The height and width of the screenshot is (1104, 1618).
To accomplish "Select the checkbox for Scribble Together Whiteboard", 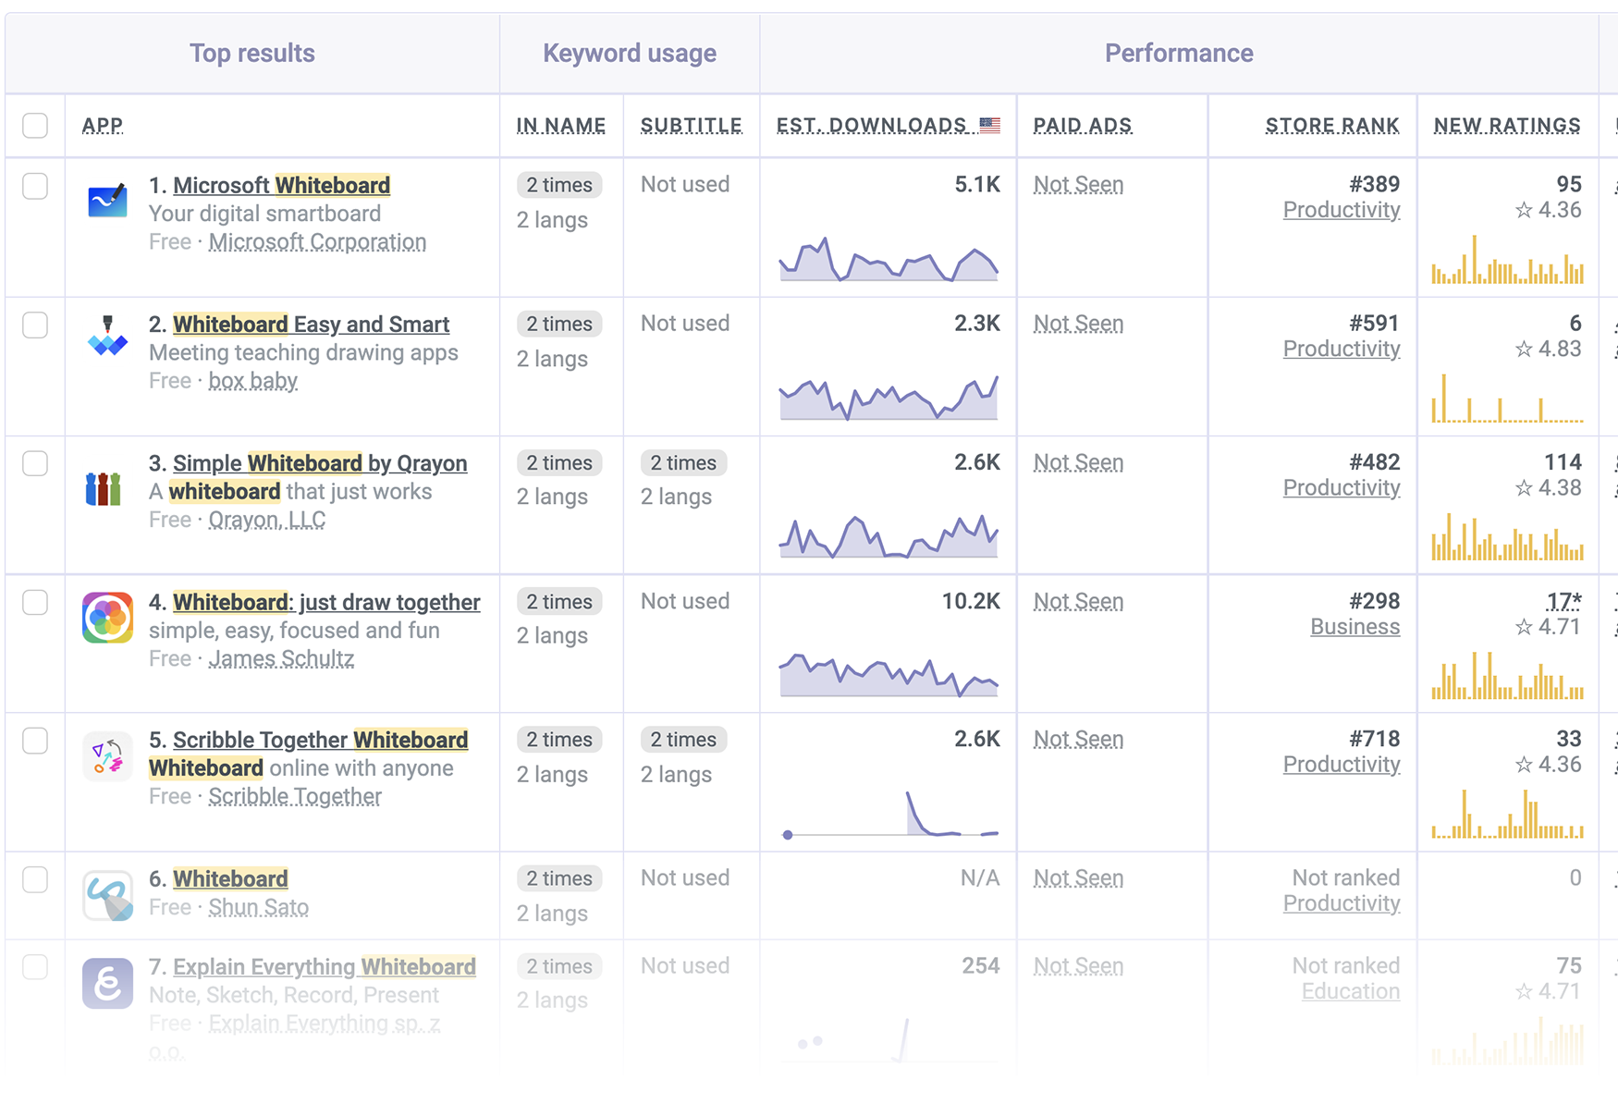I will coord(35,741).
